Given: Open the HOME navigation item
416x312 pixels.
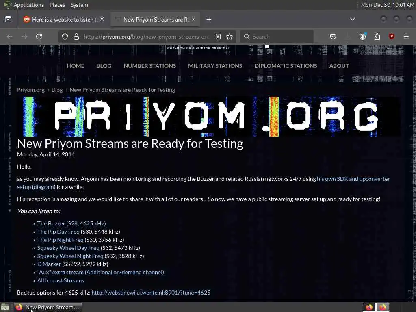Looking at the screenshot, I should point(76,66).
